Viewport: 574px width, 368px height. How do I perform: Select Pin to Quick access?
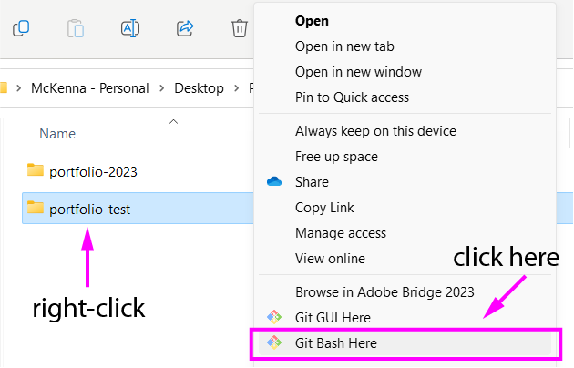pos(352,97)
